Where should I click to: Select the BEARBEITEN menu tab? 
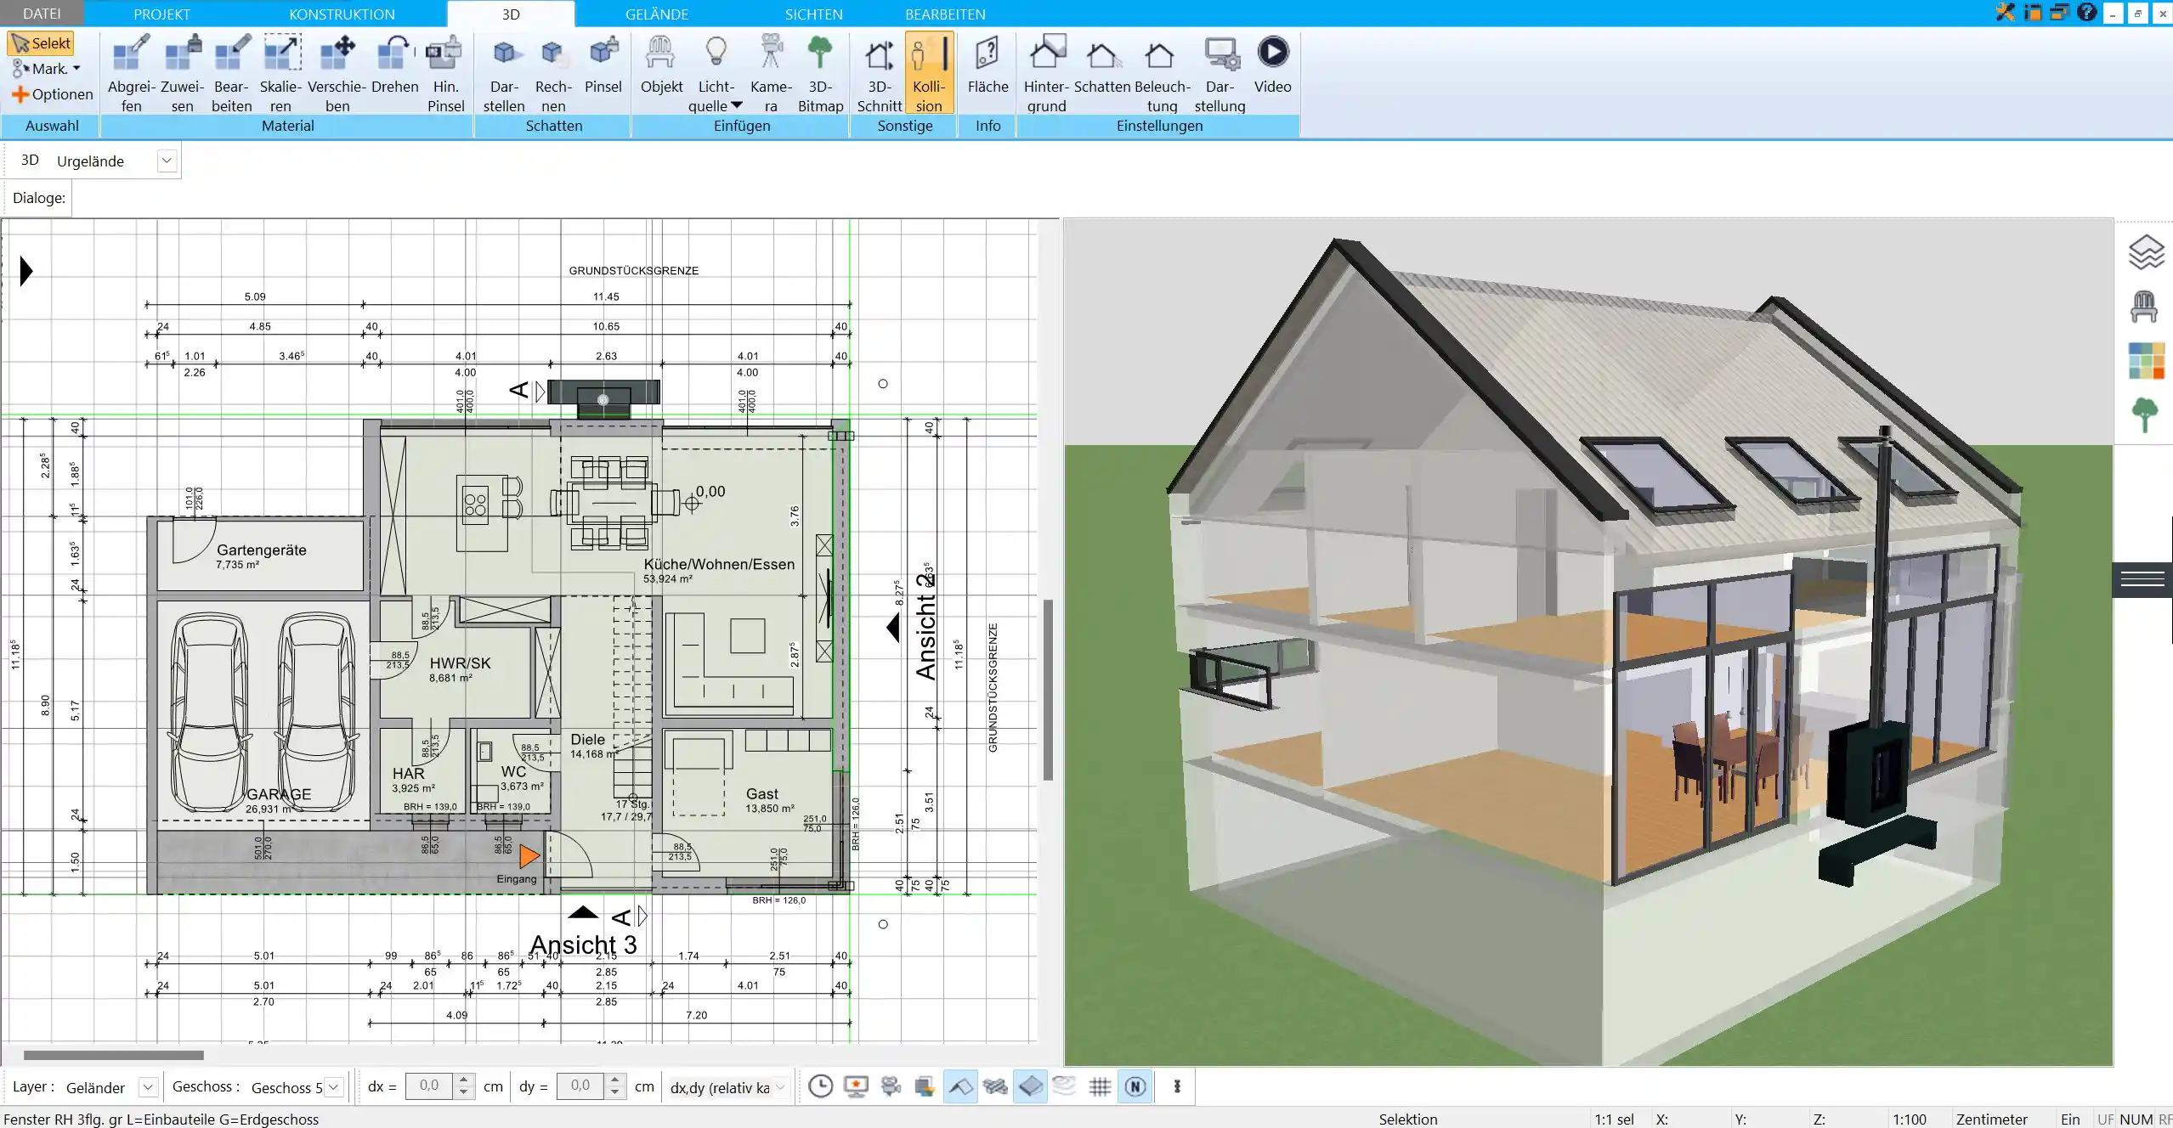pyautogui.click(x=942, y=13)
